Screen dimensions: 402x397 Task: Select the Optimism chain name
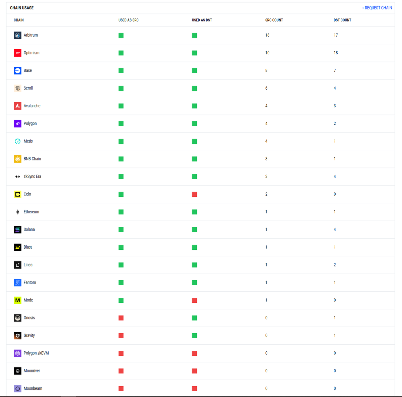[x=31, y=53]
